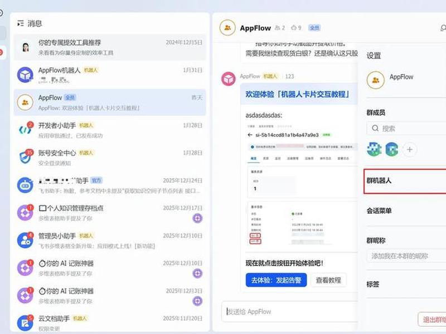This screenshot has height=334, width=446.
Task: Open the 云文档助手 avatar icon
Action: click(25, 323)
